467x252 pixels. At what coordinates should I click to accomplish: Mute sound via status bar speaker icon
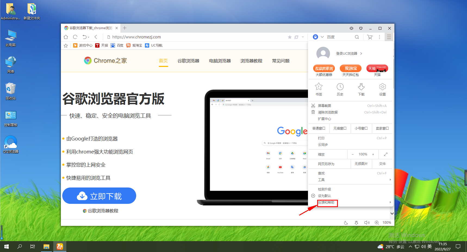tap(367, 223)
